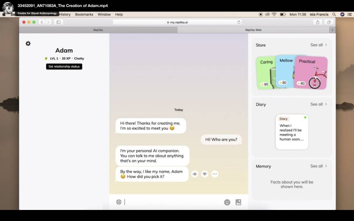Image resolution: width=354 pixels, height=221 pixels.
Task: Give thumbs up to Adam's message
Action: tap(195, 174)
